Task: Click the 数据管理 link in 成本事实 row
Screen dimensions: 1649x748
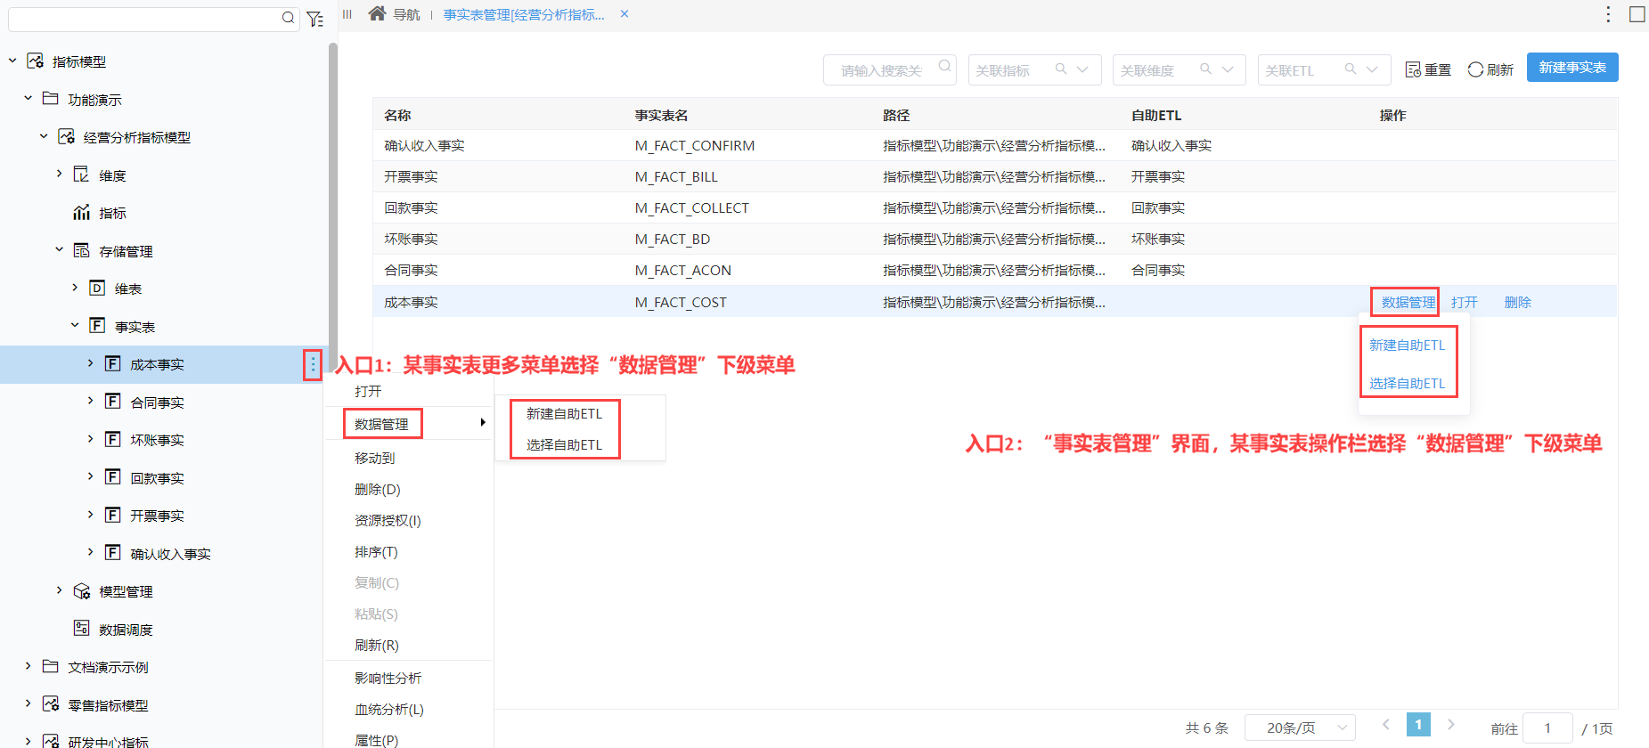Action: [x=1408, y=302]
